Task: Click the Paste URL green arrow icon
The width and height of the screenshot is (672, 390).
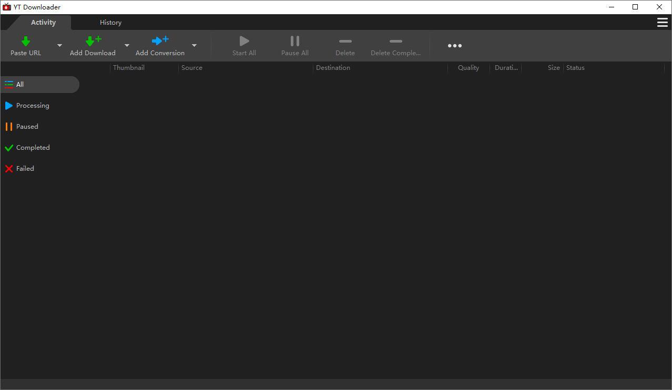Action: point(25,41)
